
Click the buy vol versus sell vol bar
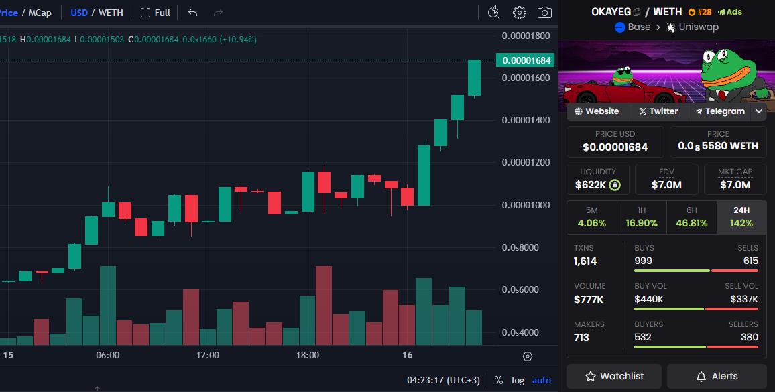(x=696, y=309)
